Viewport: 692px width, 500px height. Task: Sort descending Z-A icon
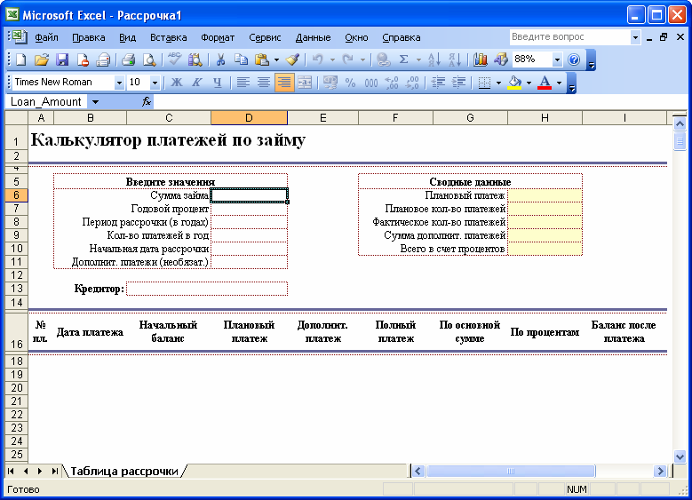click(x=455, y=60)
